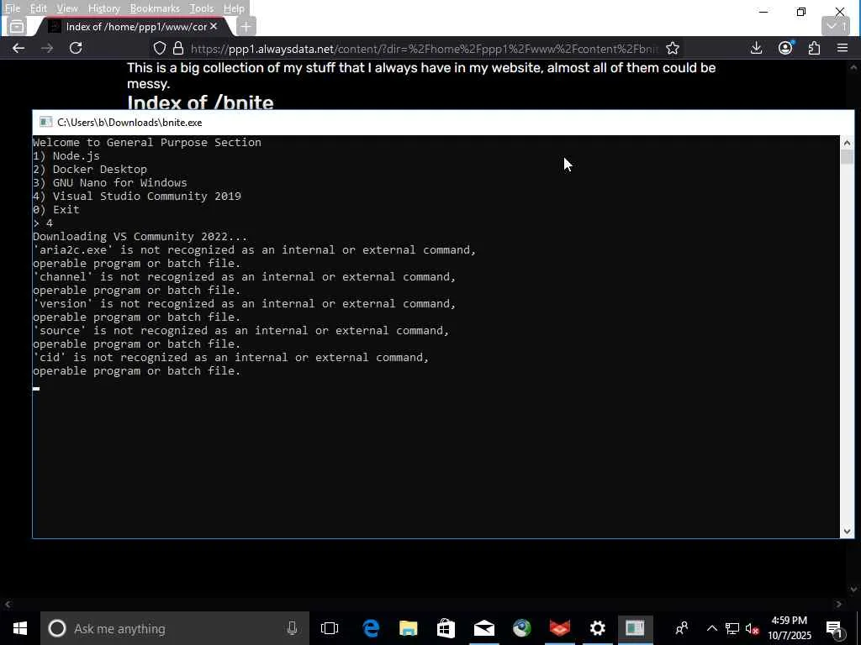Image resolution: width=861 pixels, height=645 pixels.
Task: Click 'Downloading VS Community 2022...' text
Action: tap(140, 236)
